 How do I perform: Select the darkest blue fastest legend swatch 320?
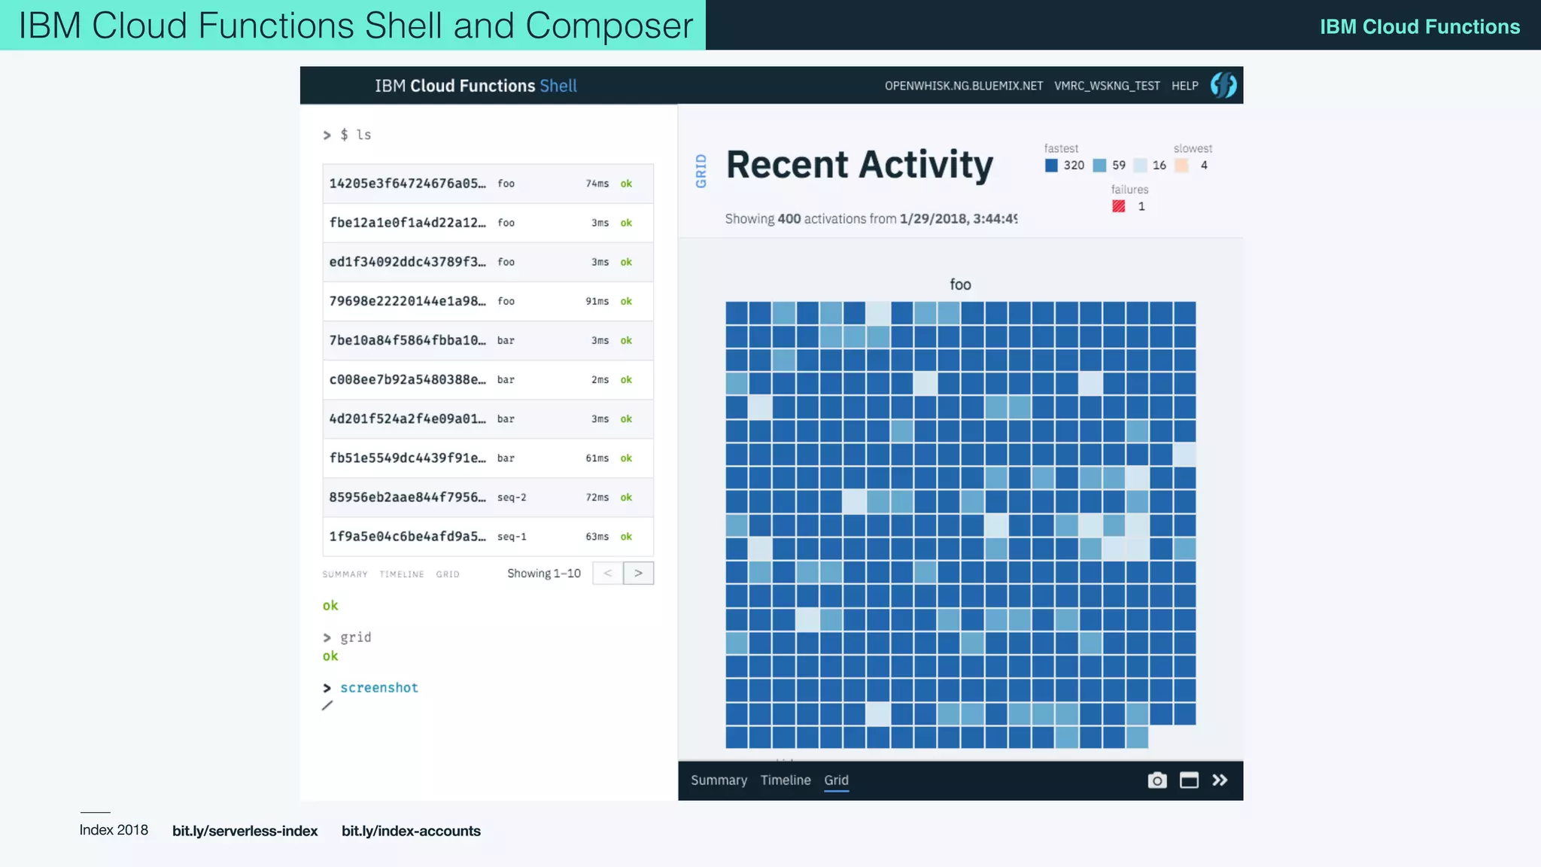(1051, 166)
